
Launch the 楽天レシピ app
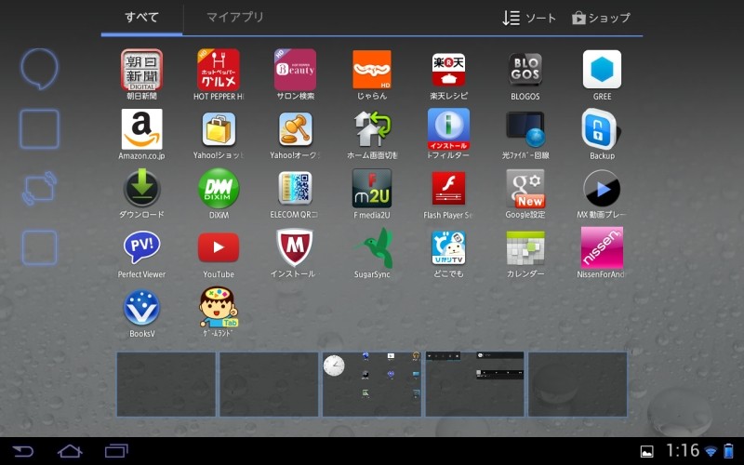448,70
